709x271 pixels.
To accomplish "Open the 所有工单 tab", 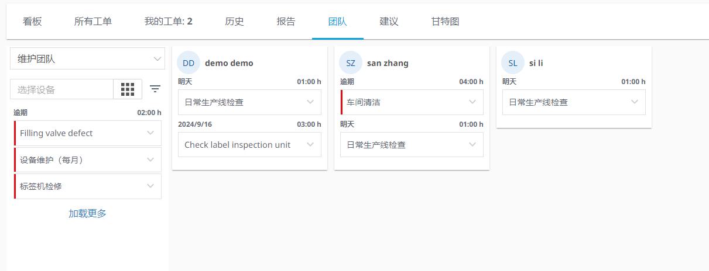I will click(x=93, y=22).
